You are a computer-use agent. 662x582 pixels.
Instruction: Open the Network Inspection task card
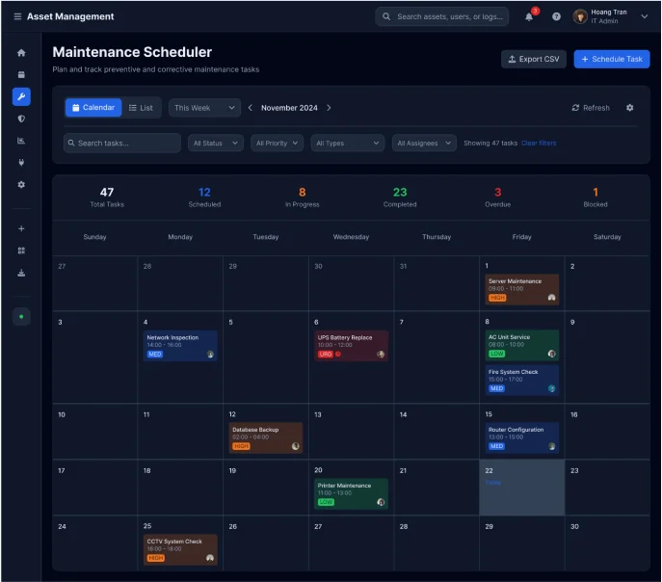[180, 346]
